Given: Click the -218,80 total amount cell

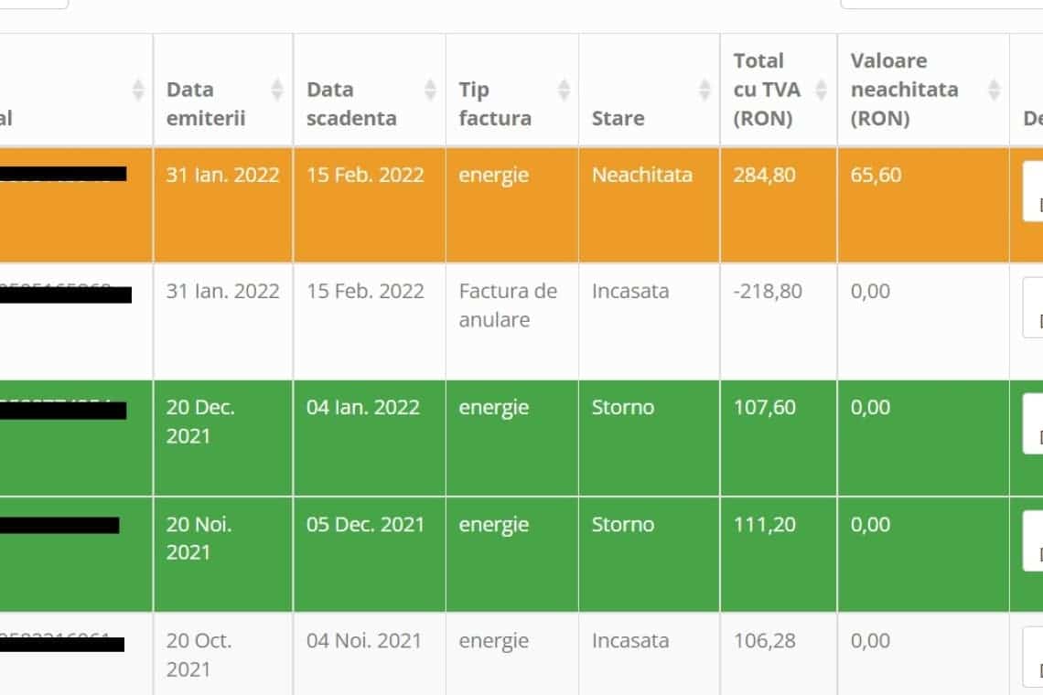Looking at the screenshot, I should pos(767,292).
